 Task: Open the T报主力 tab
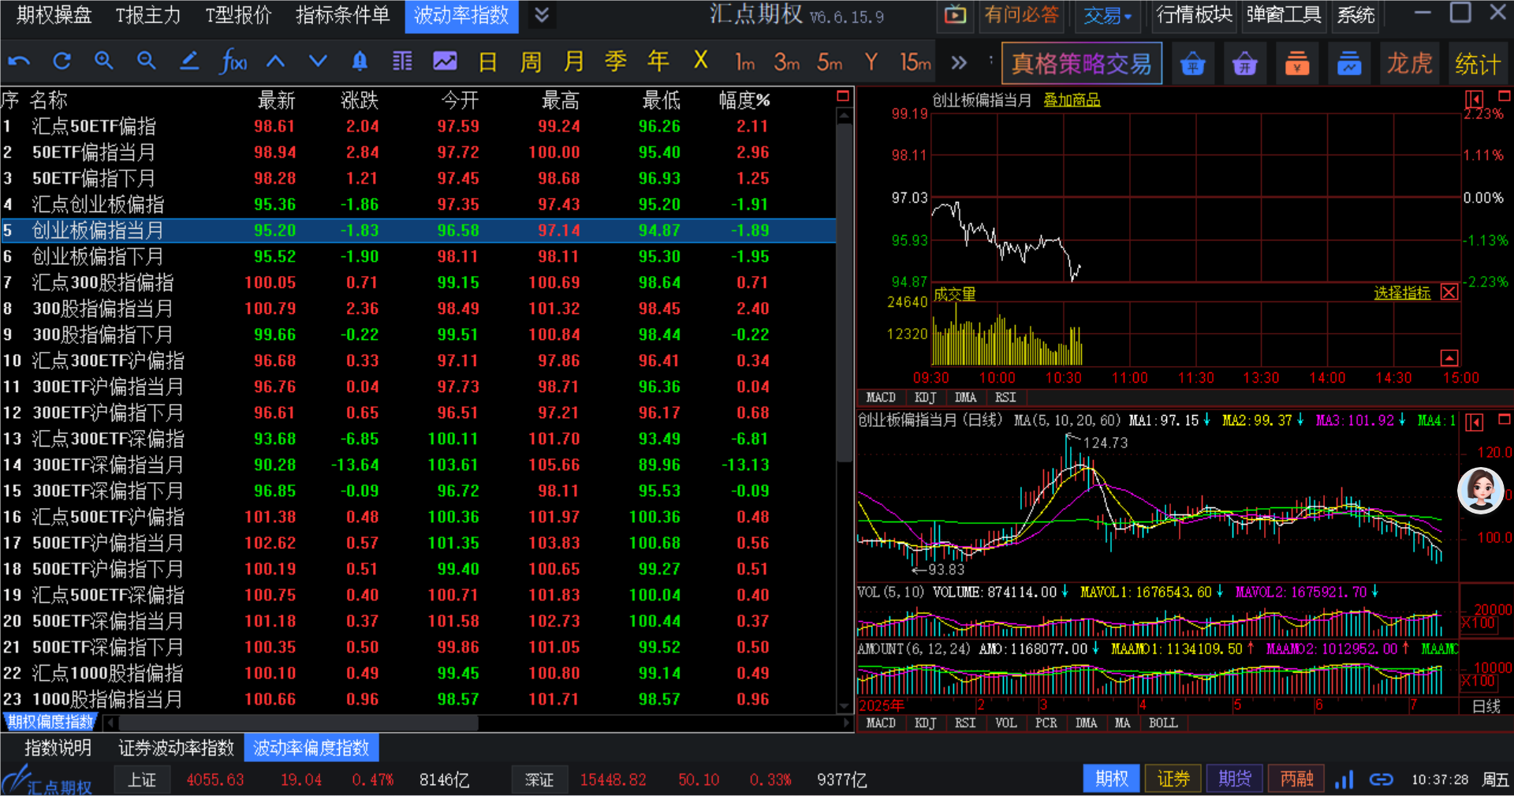148,15
